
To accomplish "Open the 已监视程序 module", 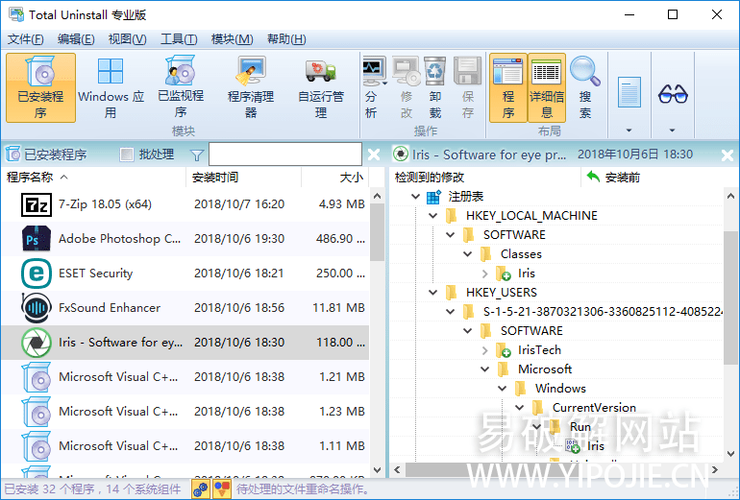I will point(181,88).
